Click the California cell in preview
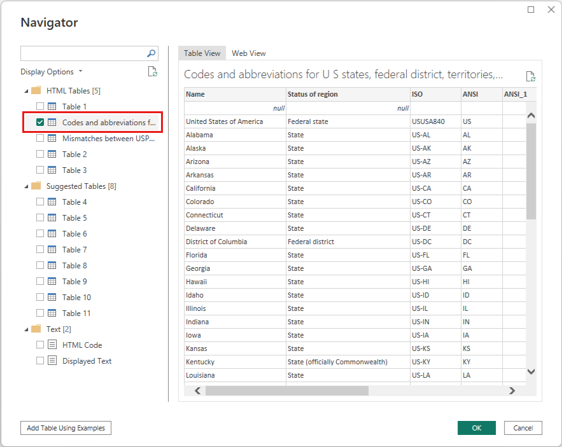 click(x=235, y=188)
